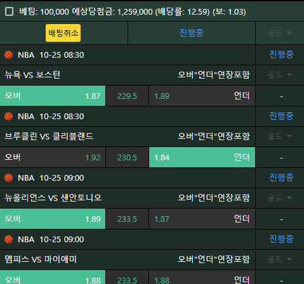Select 오버 1.87 for 뉴욕 VS 보스턴
Image resolution: width=304 pixels, height=284 pixels.
tap(53, 96)
